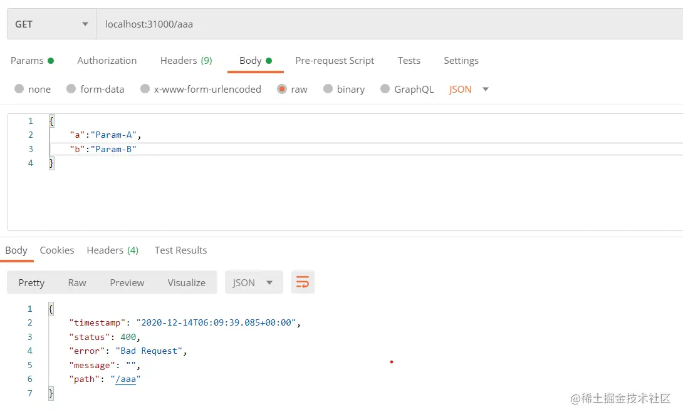Click the "message": "" response line

pos(105,365)
